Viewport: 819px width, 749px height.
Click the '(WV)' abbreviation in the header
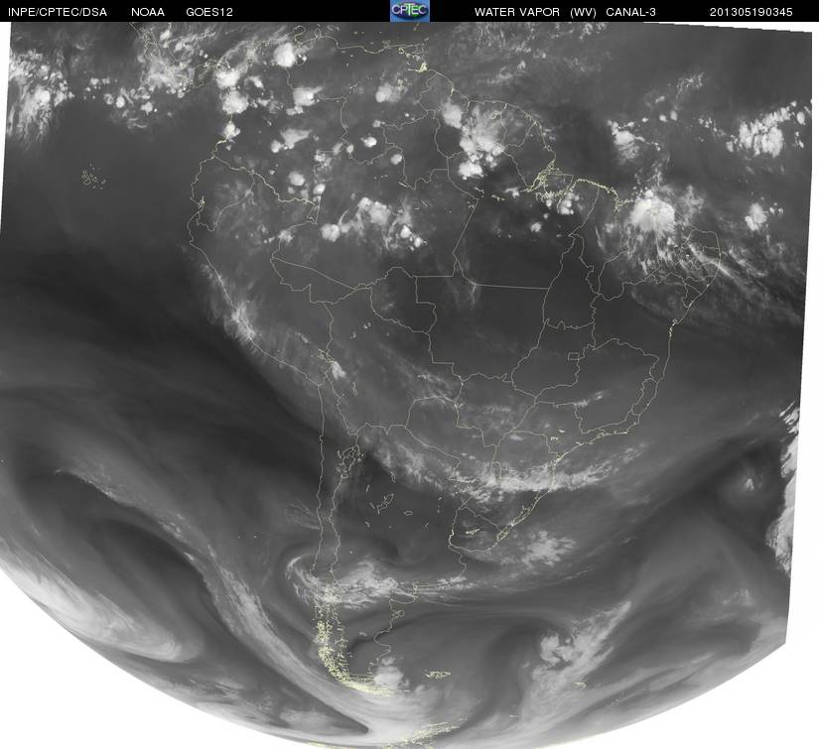pyautogui.click(x=583, y=12)
